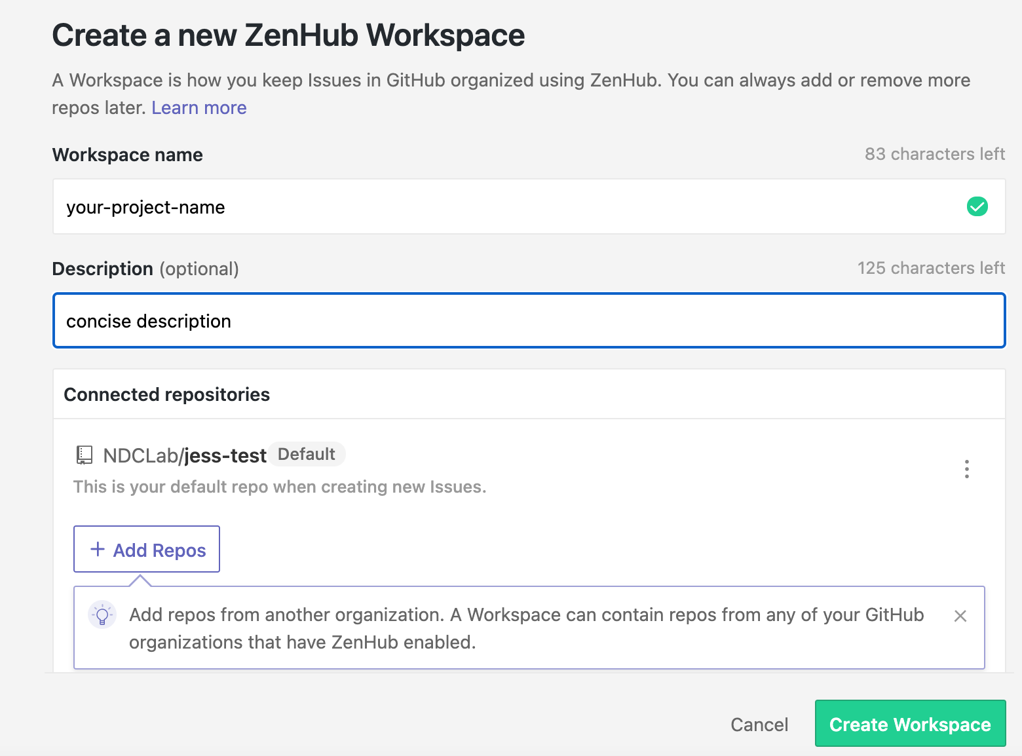Click the Connected repositories header
The height and width of the screenshot is (756, 1022).
click(167, 394)
